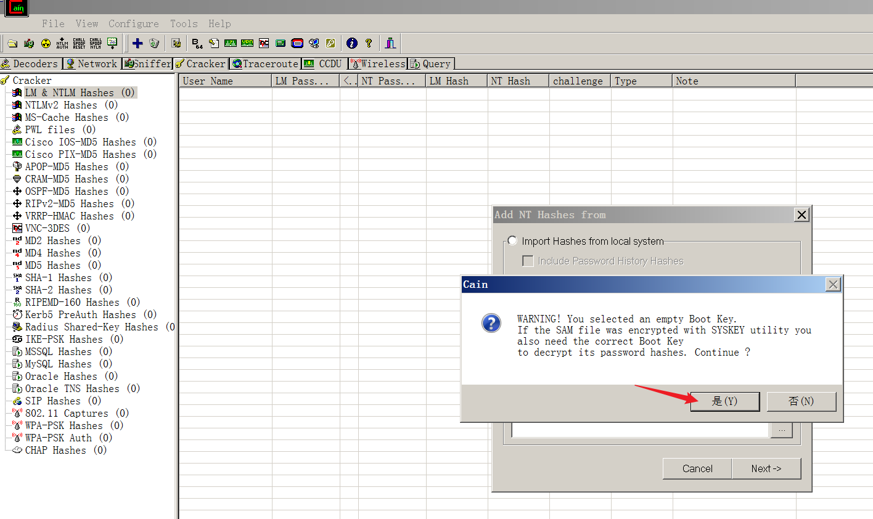Click the Cisco VPN client decoder icon
873x519 pixels.
click(247, 43)
